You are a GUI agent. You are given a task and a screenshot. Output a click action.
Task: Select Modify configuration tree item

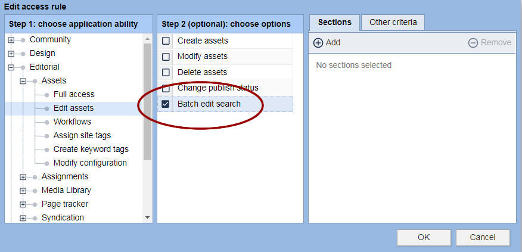90,163
